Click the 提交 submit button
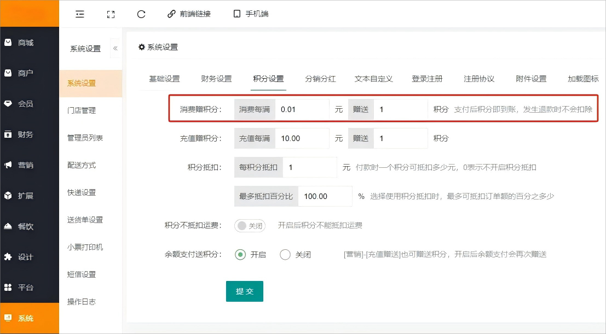 (244, 291)
